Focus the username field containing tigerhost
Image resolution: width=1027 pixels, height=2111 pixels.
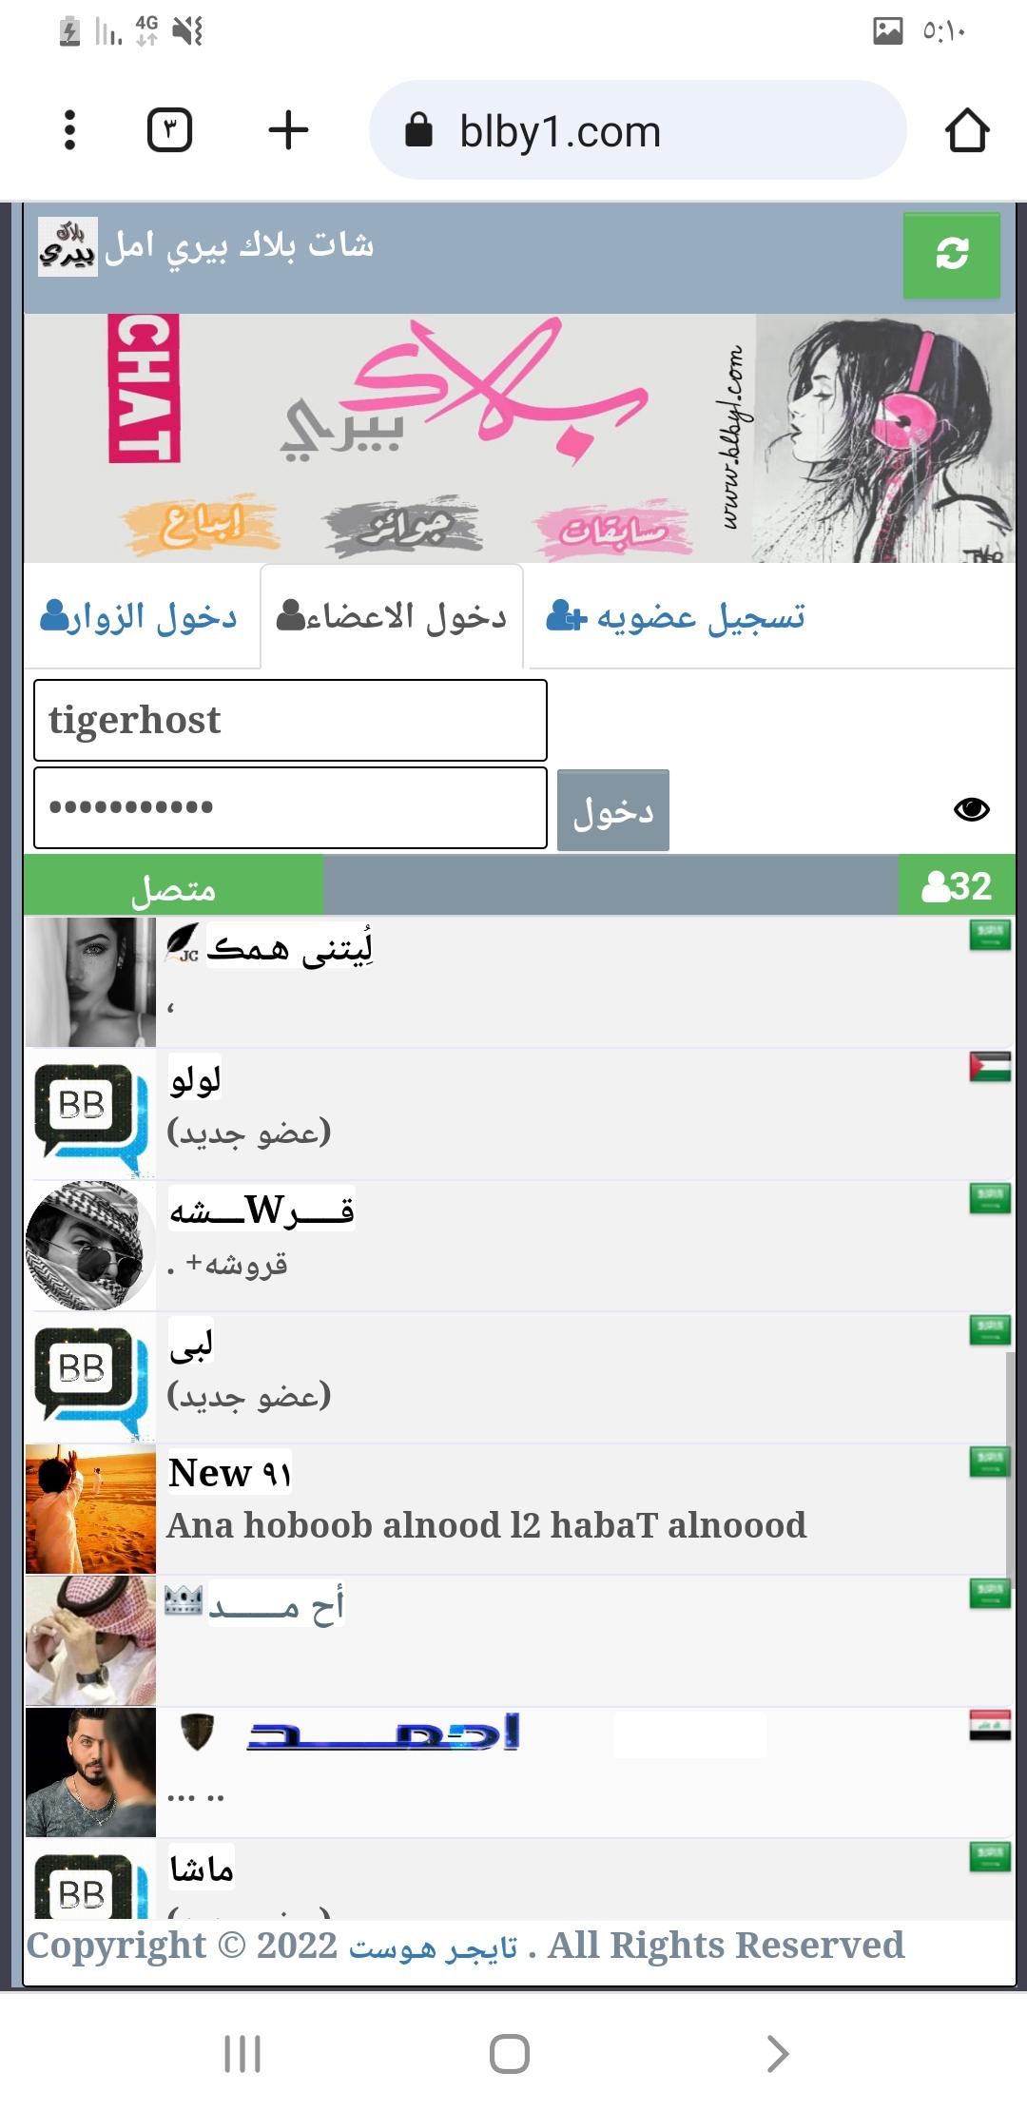tap(290, 720)
